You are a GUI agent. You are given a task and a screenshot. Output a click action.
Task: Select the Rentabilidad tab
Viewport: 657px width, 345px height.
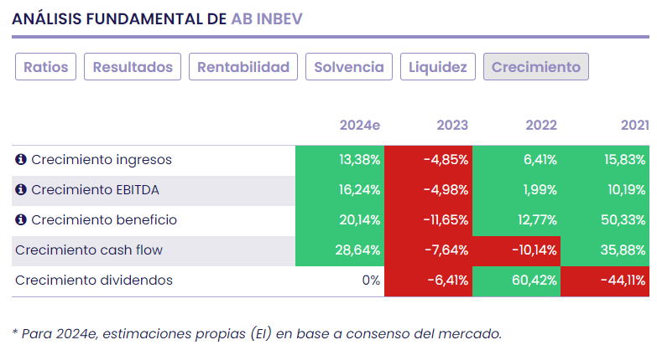point(243,67)
